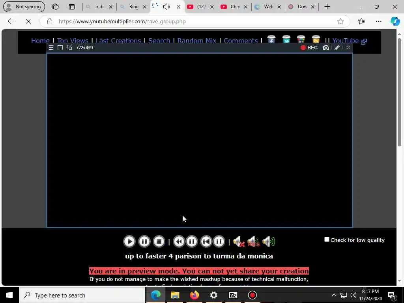
Task: Click the pause button right of the rewind button
Action: click(x=192, y=241)
